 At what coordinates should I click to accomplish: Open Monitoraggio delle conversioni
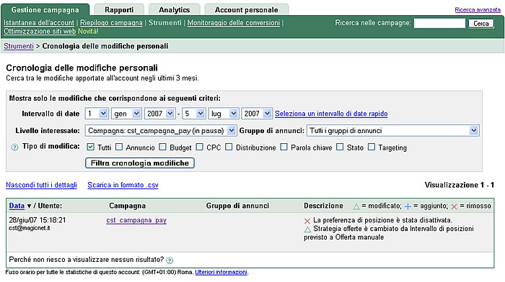tap(234, 23)
